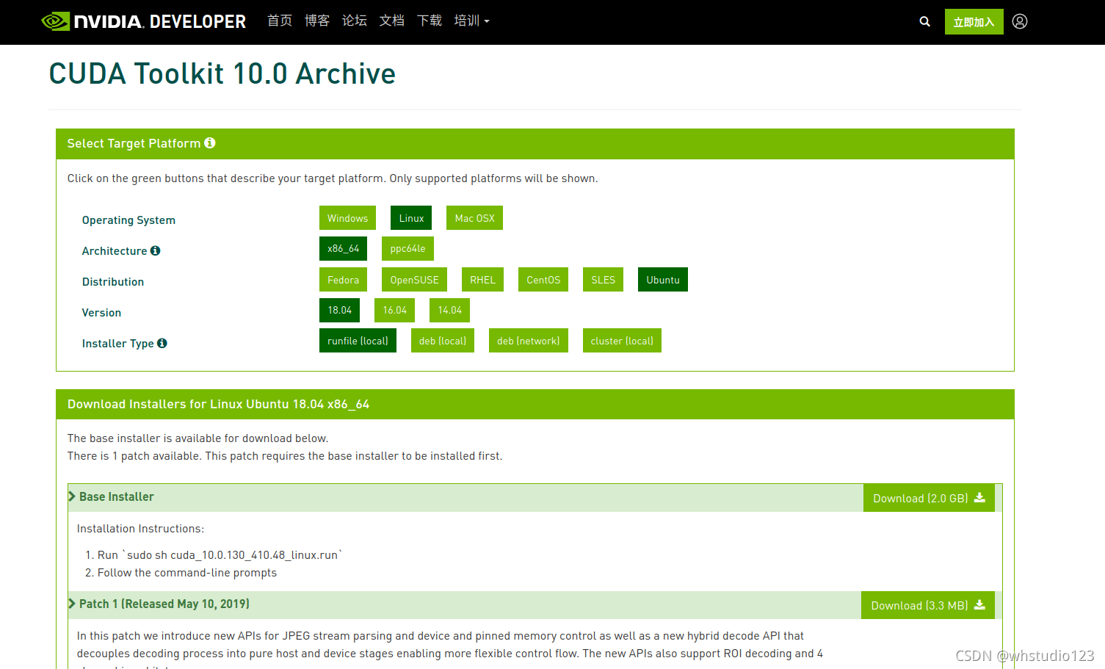Click info icon next to Installer Type
The image size is (1105, 669).
162,343
